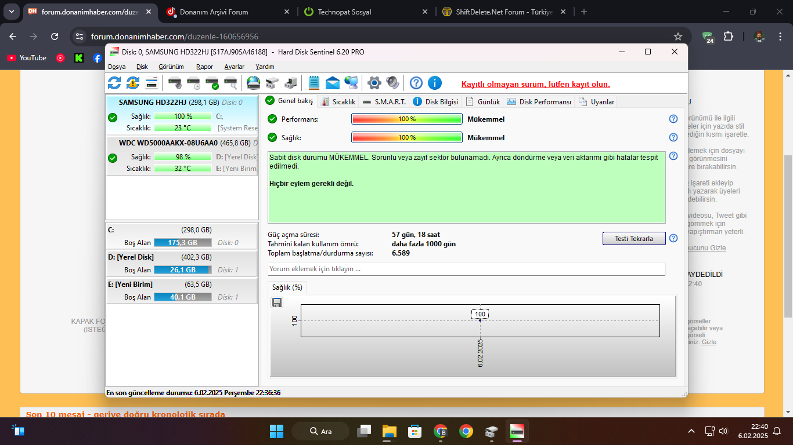Click the speaker sound toolbar icon

coord(393,83)
